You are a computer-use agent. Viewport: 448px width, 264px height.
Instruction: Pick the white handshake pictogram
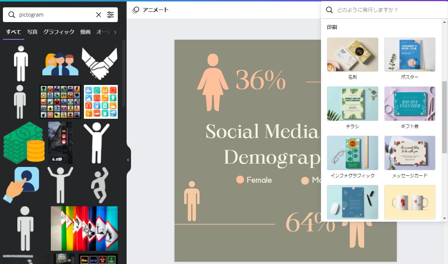coord(99,64)
